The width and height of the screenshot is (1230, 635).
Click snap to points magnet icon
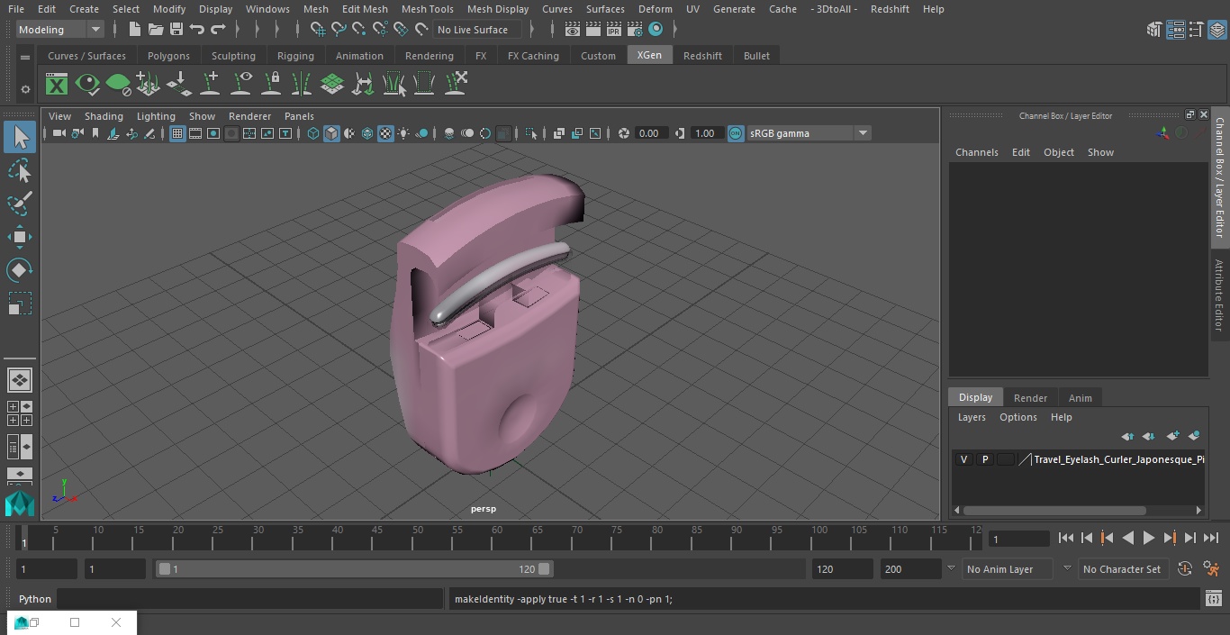(359, 30)
